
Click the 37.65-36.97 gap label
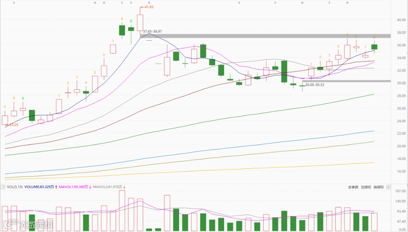pyautogui.click(x=153, y=31)
